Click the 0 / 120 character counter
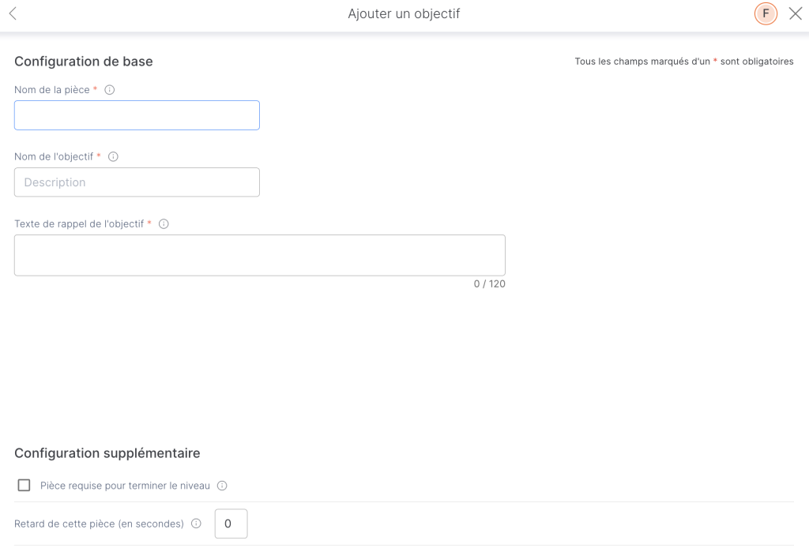Screen dimensions: 809x559 490,284
